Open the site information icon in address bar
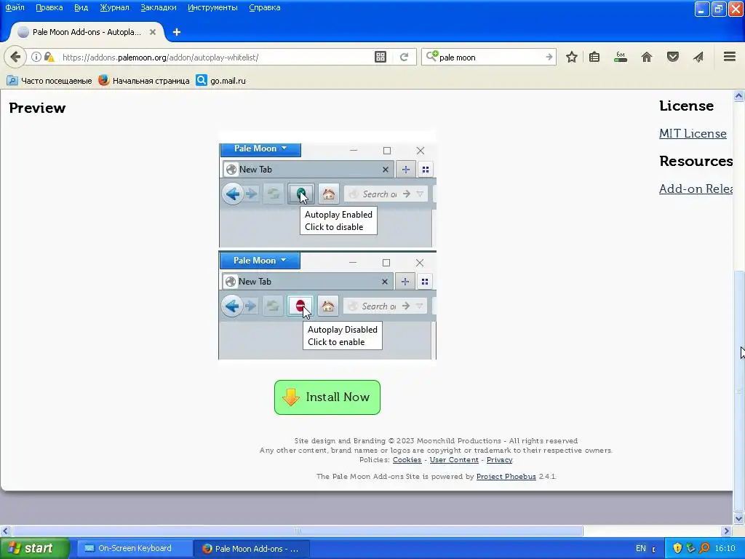Viewport: 745px width, 559px height. 36,57
